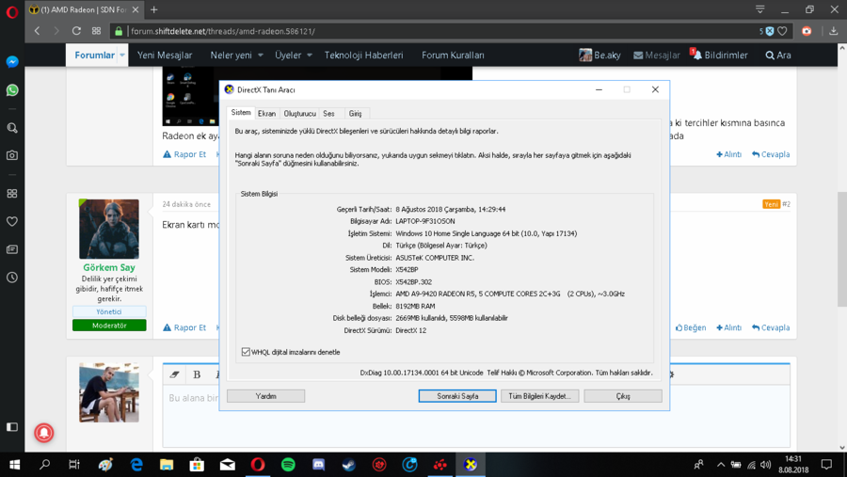Image resolution: width=847 pixels, height=477 pixels.
Task: Switch to the Giriş tab
Action: (355, 114)
